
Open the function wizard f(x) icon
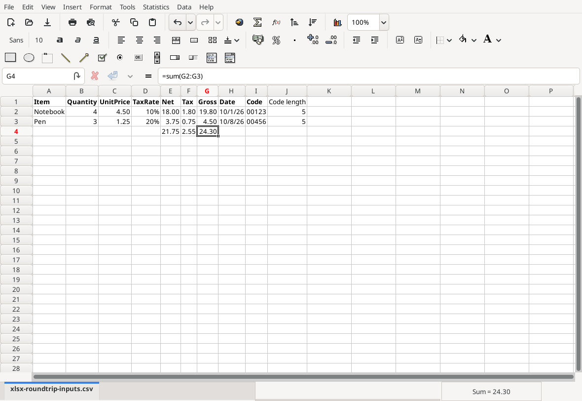click(x=276, y=22)
